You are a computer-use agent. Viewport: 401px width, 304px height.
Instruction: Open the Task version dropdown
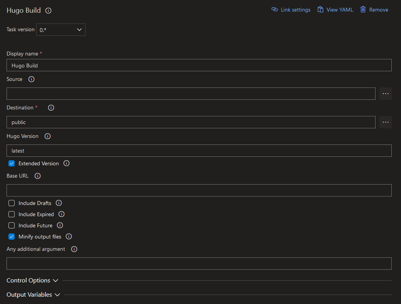tap(61, 30)
